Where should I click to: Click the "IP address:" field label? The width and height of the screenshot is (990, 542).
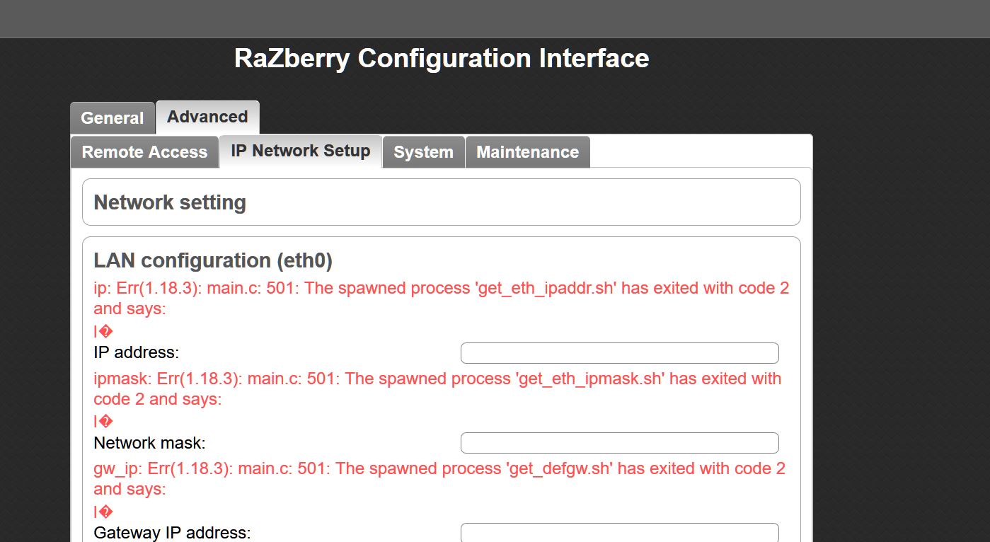tap(137, 352)
